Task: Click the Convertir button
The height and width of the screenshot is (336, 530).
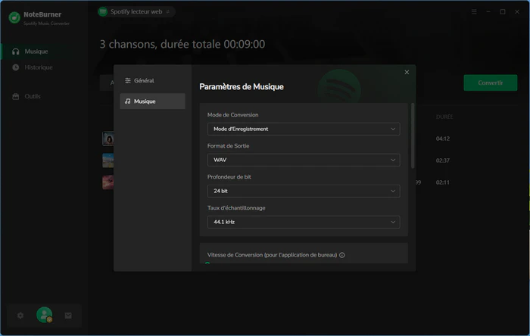Action: point(490,82)
